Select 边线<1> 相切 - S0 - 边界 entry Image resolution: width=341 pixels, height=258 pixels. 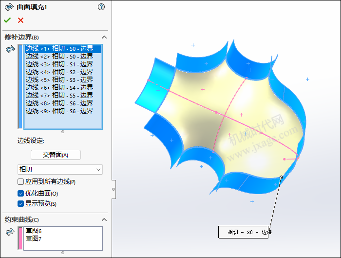[x=63, y=49]
